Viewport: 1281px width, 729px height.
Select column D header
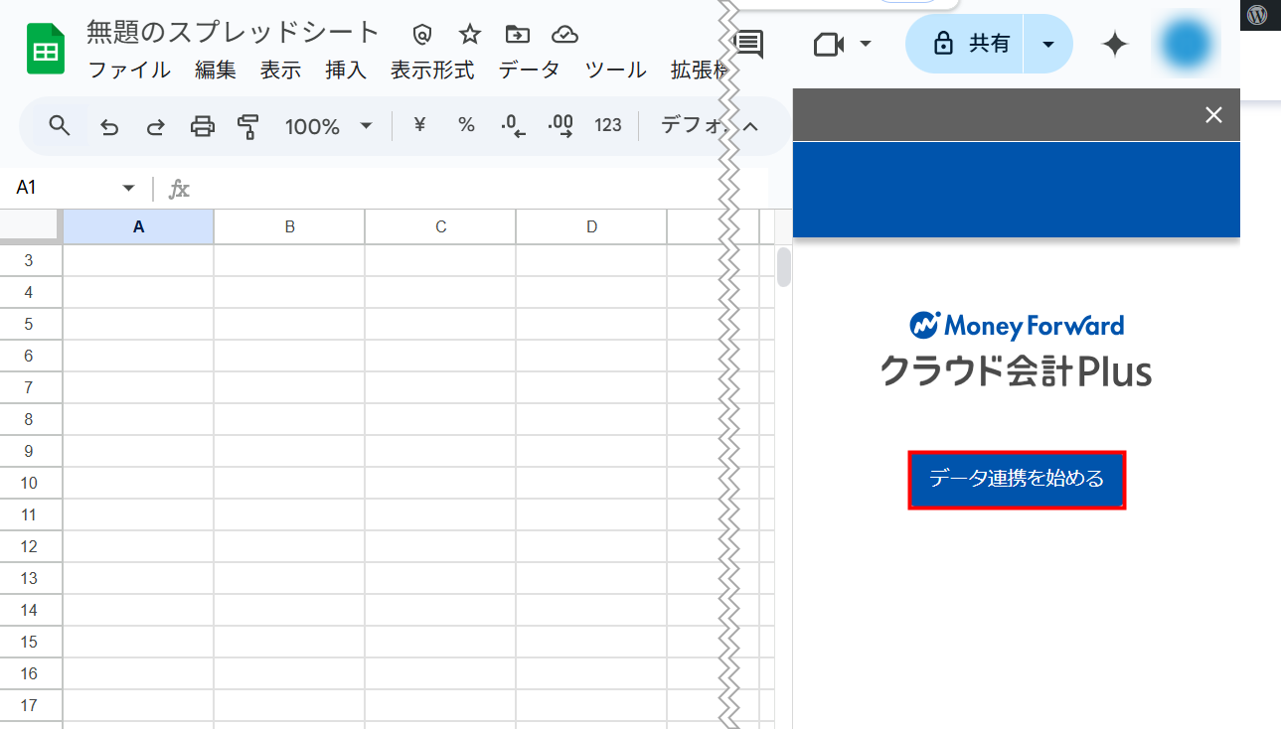(x=591, y=226)
